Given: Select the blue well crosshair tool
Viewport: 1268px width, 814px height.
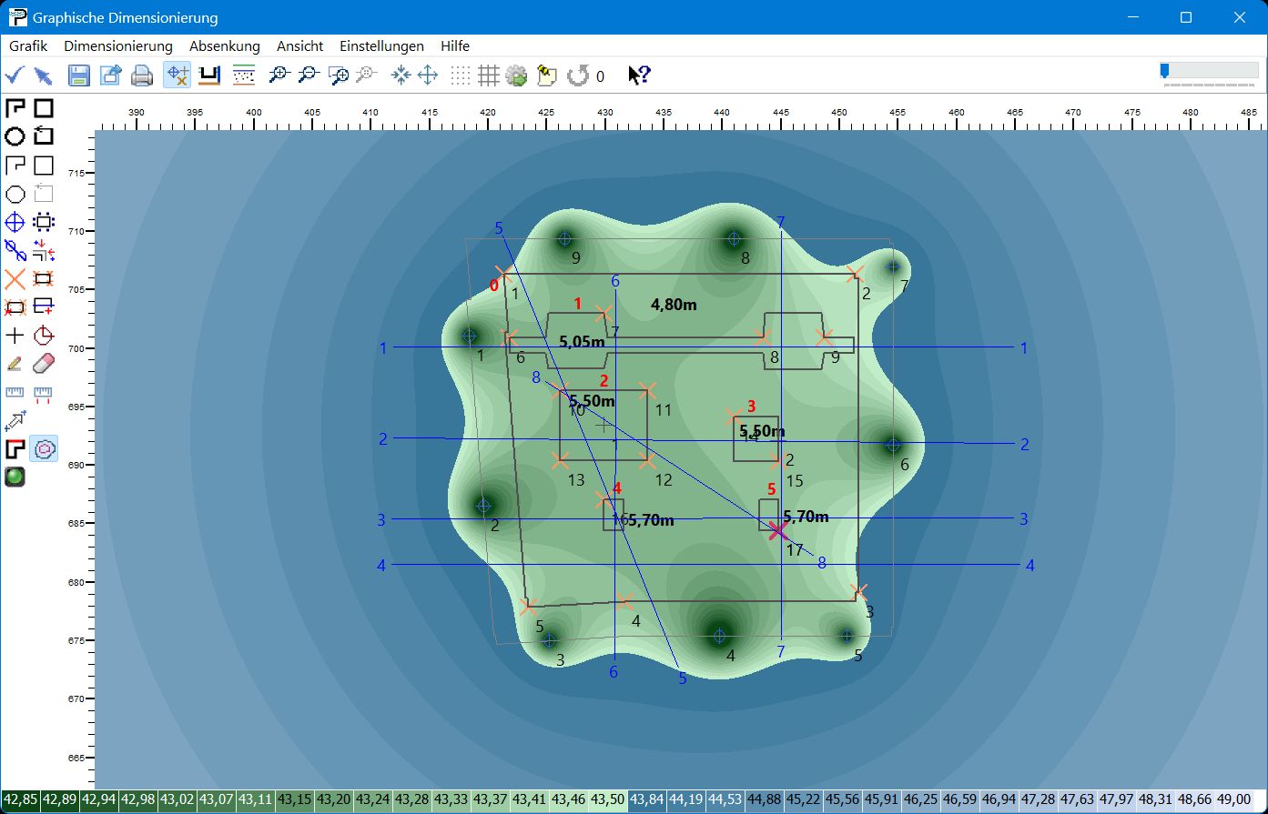Looking at the screenshot, I should click(15, 222).
